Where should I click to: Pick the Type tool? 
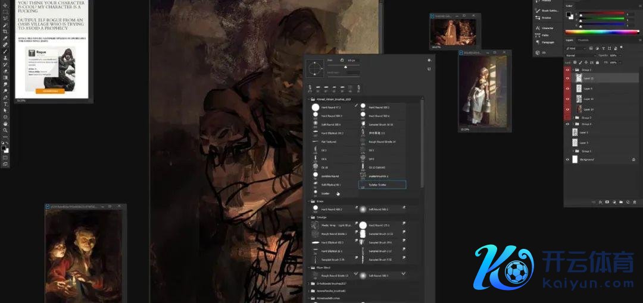tap(5, 103)
